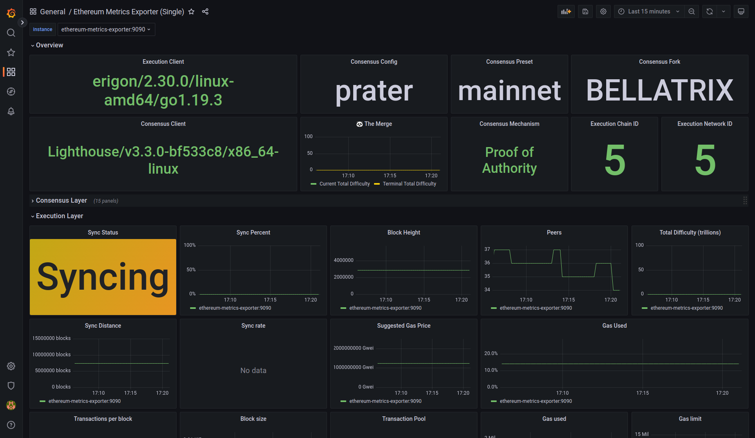Toggle Current Total Difficulty legend series
Screen dimensions: 755x438
[x=345, y=184]
